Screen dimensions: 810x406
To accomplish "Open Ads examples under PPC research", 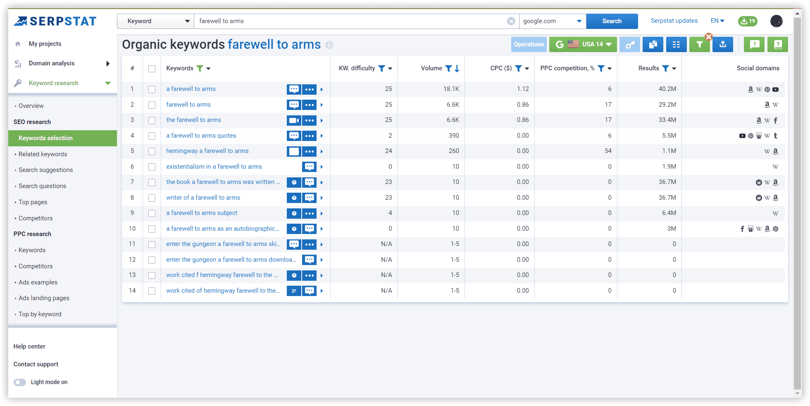I will click(x=38, y=282).
